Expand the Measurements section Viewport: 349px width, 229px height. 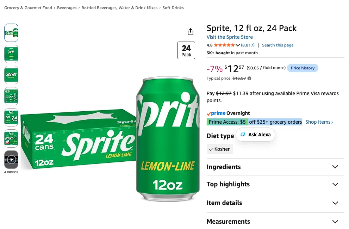[275, 222]
